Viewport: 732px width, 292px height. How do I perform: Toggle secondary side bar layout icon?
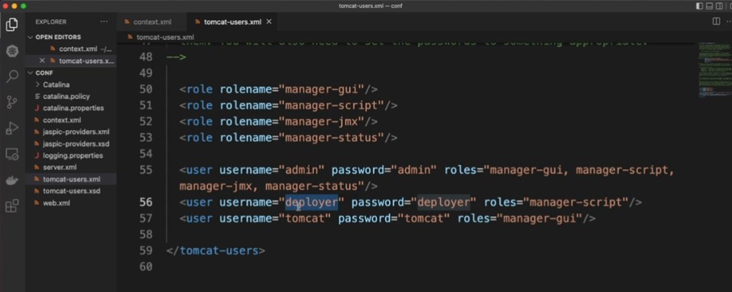719,6
